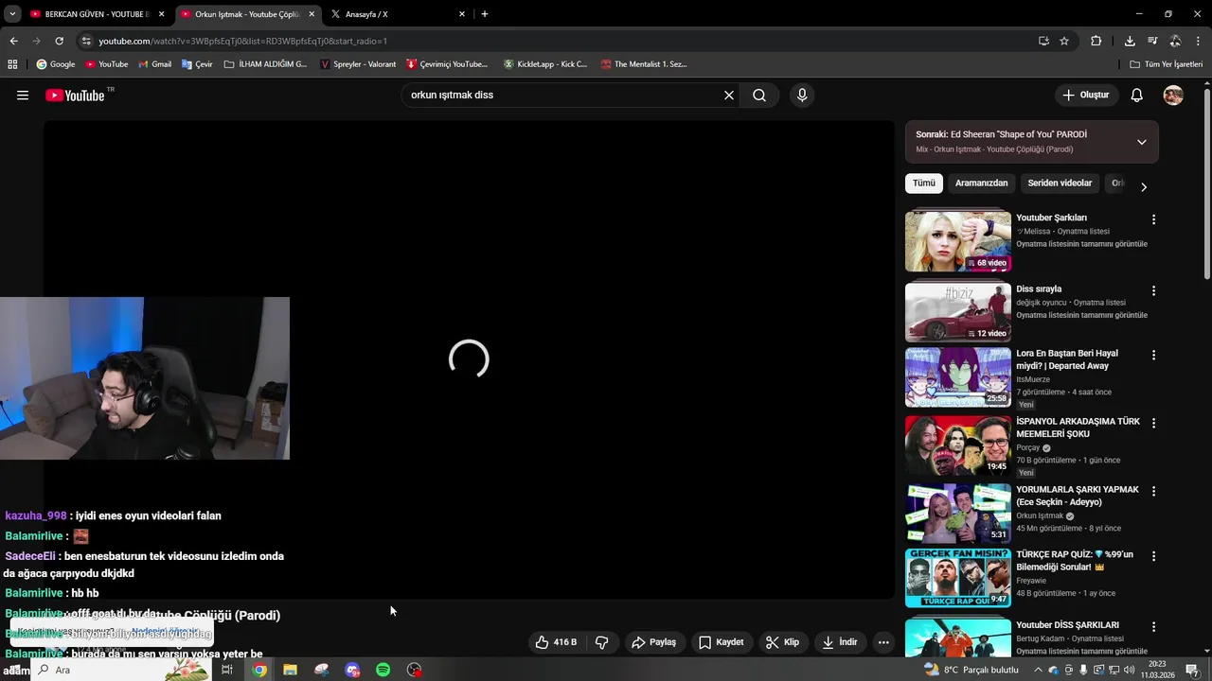Viewport: 1212px width, 681px height.
Task: Open the Chrome three-dot menu
Action: coord(1199,41)
